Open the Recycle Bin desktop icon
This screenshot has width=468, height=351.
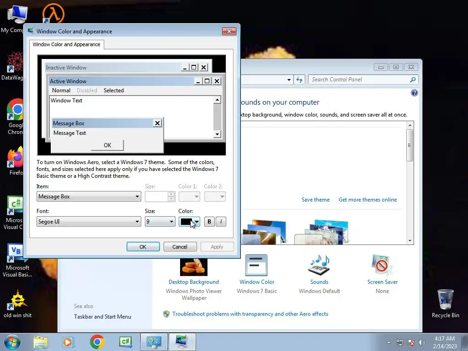tap(445, 303)
